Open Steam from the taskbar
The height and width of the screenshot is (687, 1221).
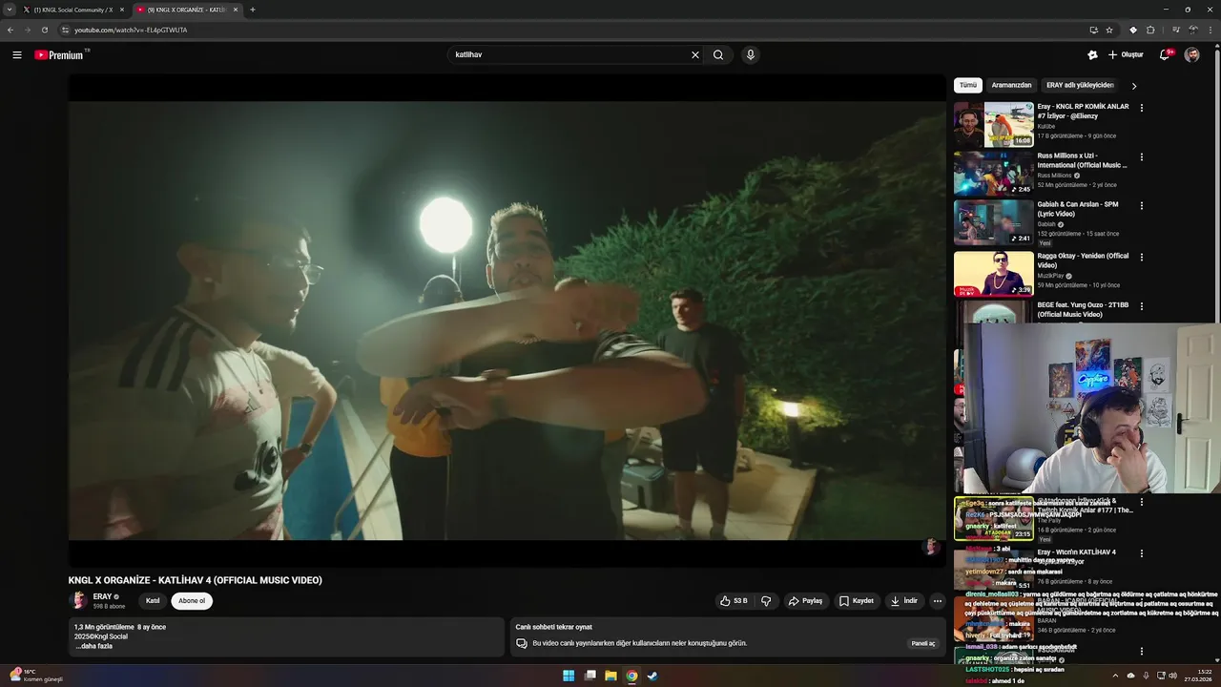pyautogui.click(x=652, y=676)
